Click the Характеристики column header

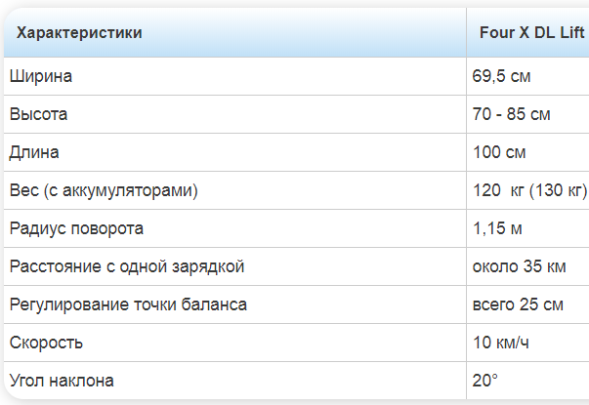pyautogui.click(x=79, y=33)
